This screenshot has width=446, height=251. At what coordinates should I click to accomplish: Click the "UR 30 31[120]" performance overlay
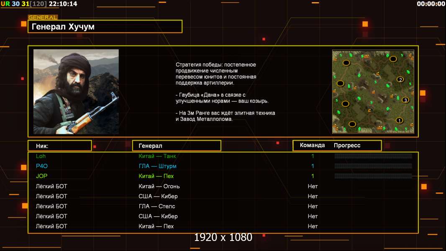click(23, 4)
